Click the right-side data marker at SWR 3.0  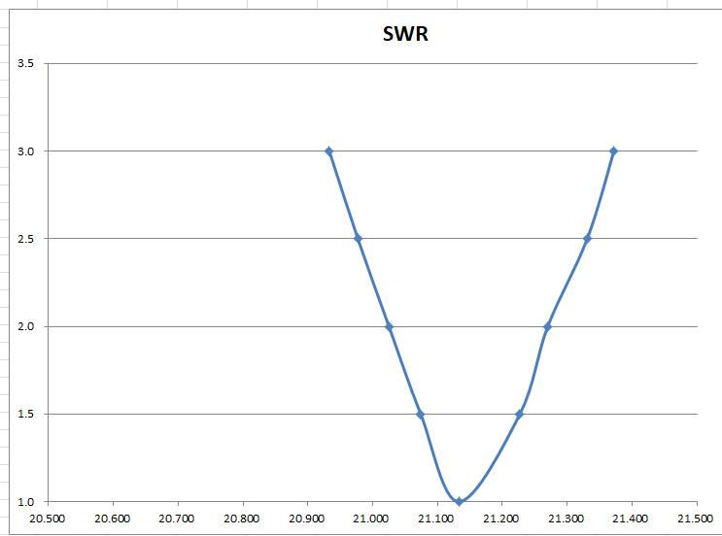(613, 151)
